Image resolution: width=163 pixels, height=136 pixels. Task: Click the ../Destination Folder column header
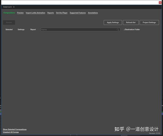coord(132,30)
